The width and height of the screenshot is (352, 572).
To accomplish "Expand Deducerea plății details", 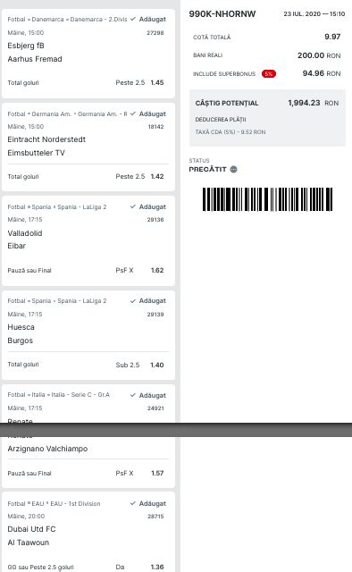I will coord(221,119).
